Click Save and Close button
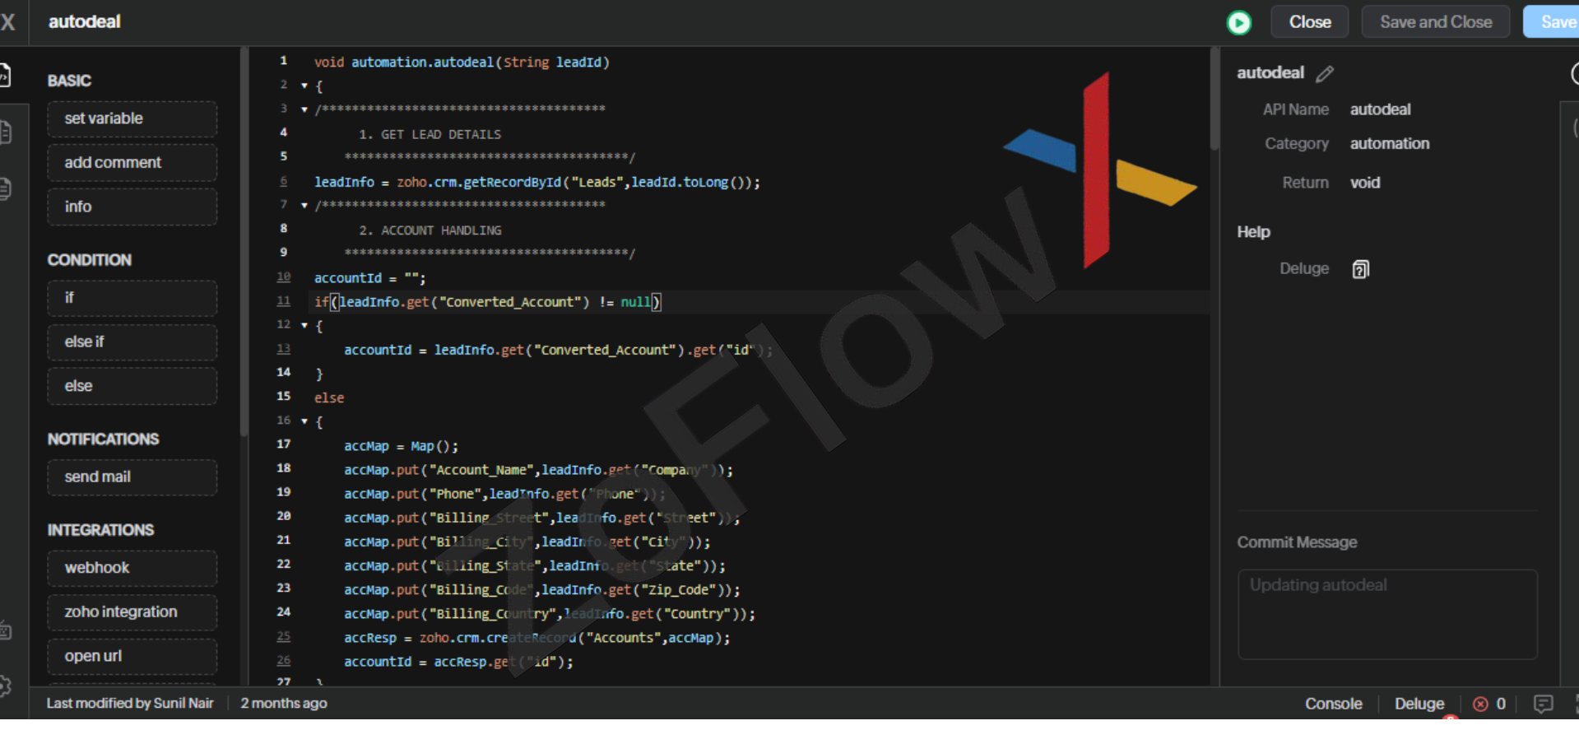The height and width of the screenshot is (730, 1579). click(x=1435, y=22)
